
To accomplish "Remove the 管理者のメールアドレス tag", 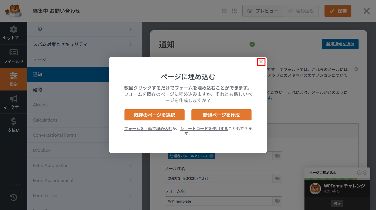I will (x=211, y=156).
